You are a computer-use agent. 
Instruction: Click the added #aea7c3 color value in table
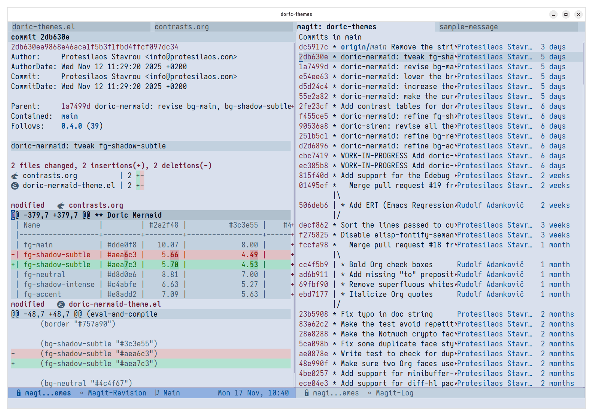(x=122, y=265)
